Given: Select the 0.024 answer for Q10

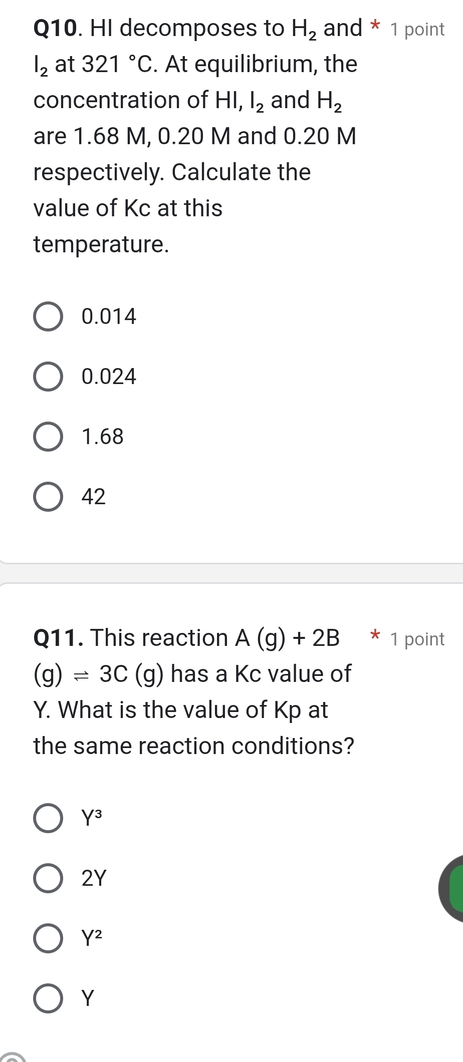Looking at the screenshot, I should [49, 377].
